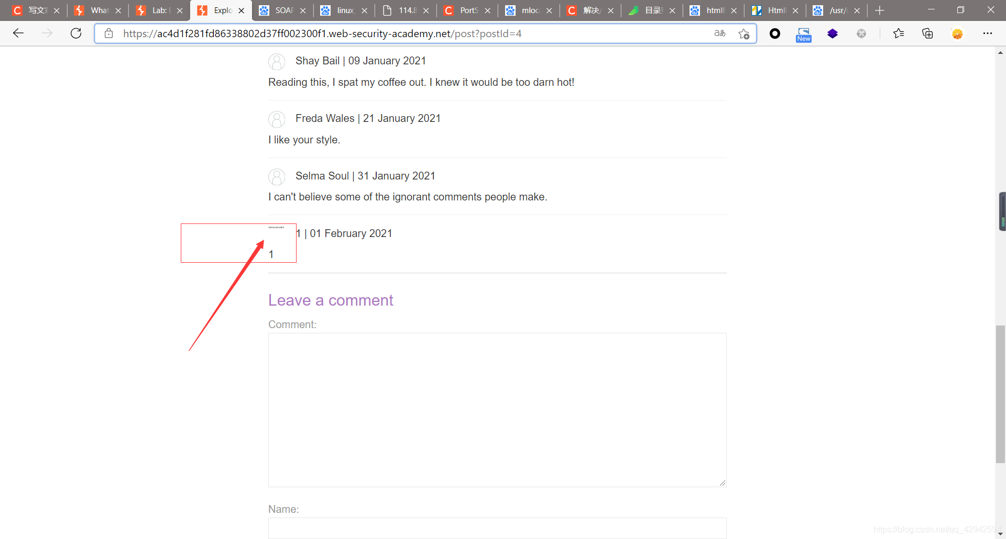1006x539 pixels.
Task: Click the Freda Wales comment author line
Action: (368, 118)
